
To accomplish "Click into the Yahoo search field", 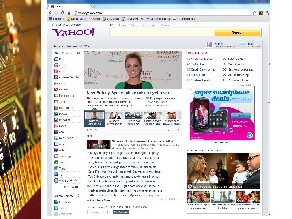I will tap(163, 32).
